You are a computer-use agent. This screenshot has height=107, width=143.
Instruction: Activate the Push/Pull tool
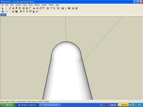tap(34, 8)
